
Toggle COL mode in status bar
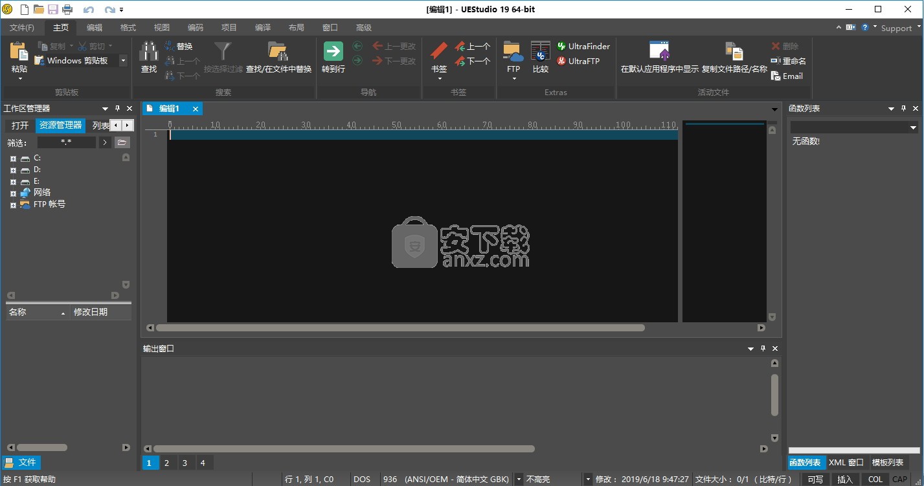[x=875, y=480]
